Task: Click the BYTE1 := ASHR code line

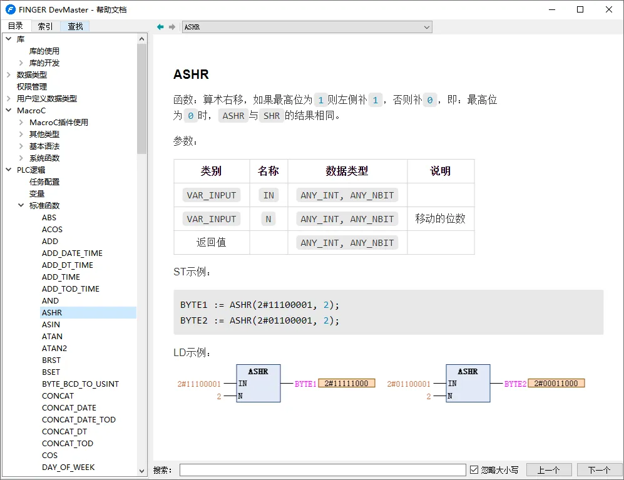Action: (260, 305)
